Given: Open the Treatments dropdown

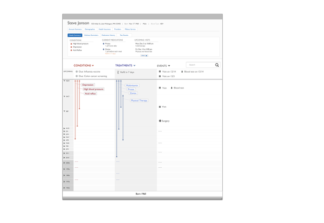Looking at the screenshot, I should coord(125,65).
